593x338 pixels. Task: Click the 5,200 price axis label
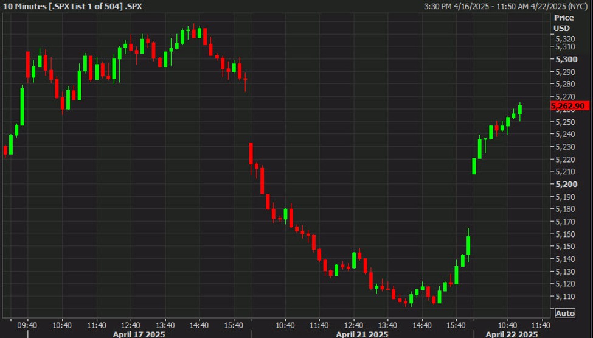click(x=566, y=184)
